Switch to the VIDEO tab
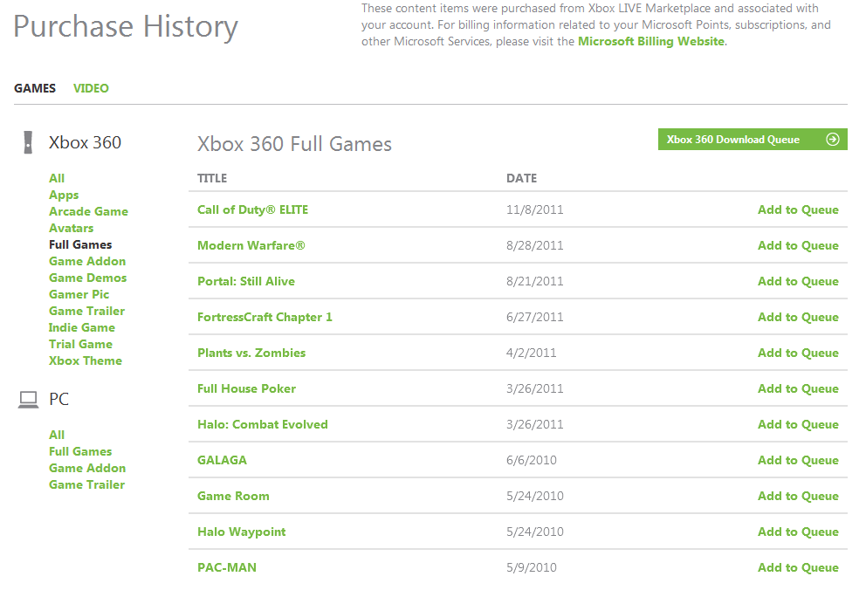The image size is (866, 597). pos(91,88)
